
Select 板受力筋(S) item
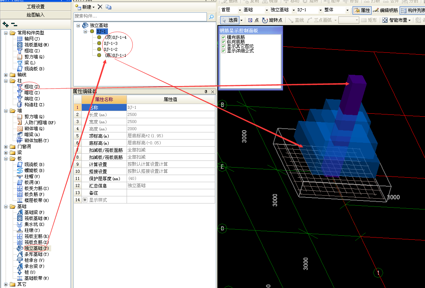pos(33,189)
